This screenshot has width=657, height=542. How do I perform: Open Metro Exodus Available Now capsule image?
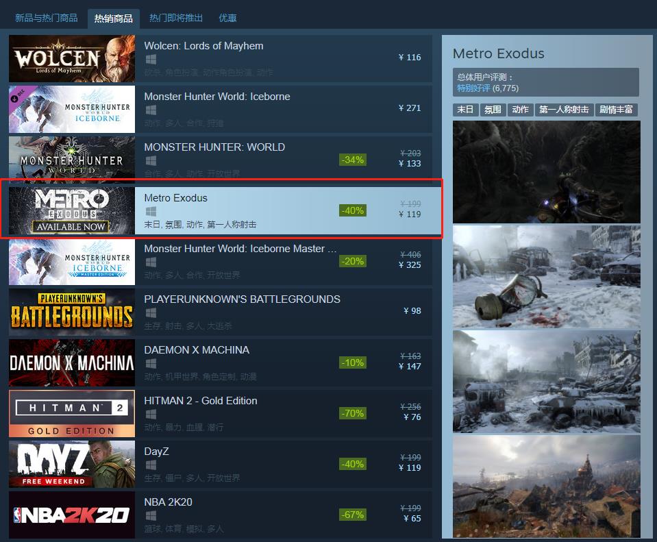click(x=72, y=210)
